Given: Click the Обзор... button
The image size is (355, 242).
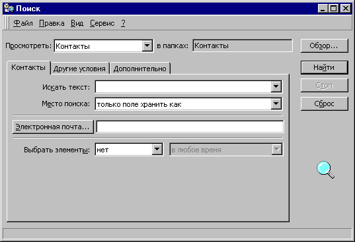Looking at the screenshot, I should click(x=324, y=45).
